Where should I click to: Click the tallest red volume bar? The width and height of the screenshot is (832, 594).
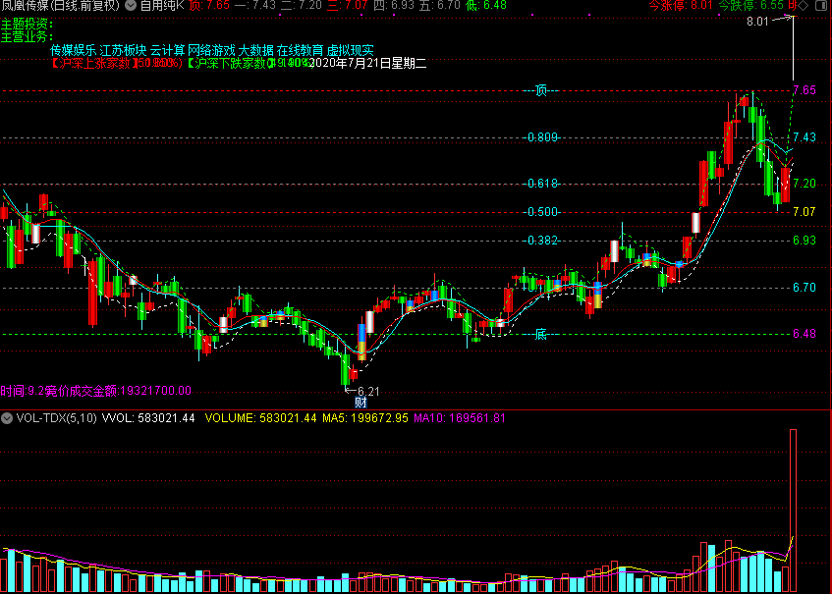click(794, 511)
